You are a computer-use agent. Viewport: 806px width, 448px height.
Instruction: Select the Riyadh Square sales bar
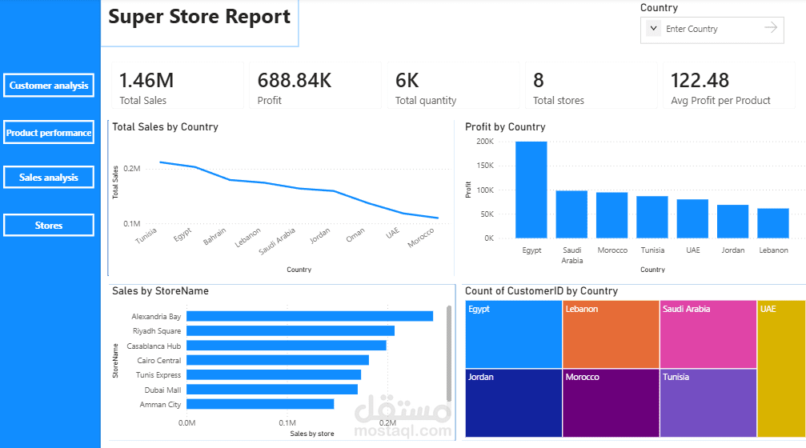[291, 331]
